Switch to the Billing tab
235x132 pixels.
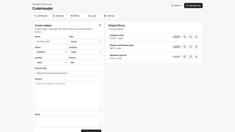(75, 16)
